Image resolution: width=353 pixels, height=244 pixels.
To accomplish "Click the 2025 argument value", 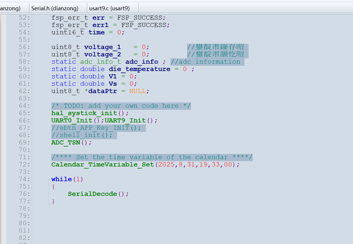I will click(166, 164).
